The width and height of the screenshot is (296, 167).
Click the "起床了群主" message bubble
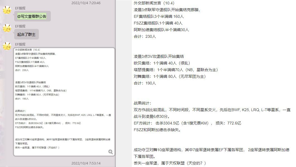click(x=27, y=34)
